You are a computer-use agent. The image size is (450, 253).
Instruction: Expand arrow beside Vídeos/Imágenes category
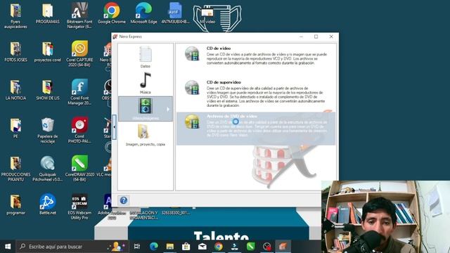tap(168, 109)
